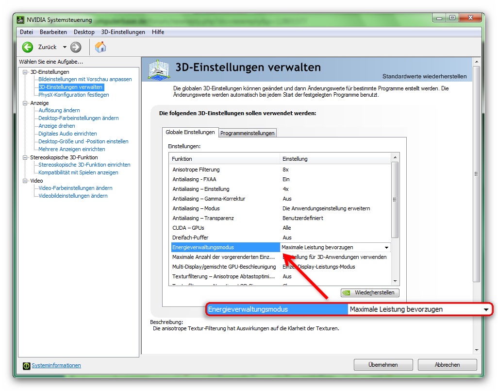
Task: Open the Energieverwaltungsmodus value dropdown
Action: (386, 247)
